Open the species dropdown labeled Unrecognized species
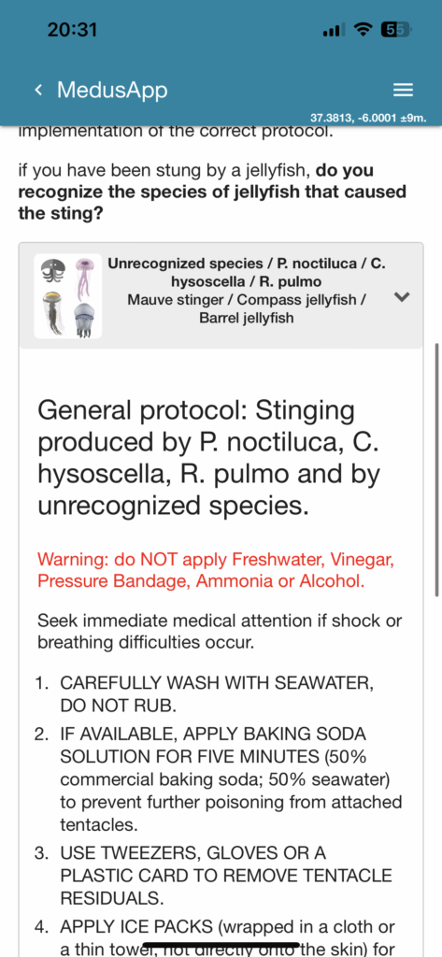The width and height of the screenshot is (442, 957). click(221, 296)
